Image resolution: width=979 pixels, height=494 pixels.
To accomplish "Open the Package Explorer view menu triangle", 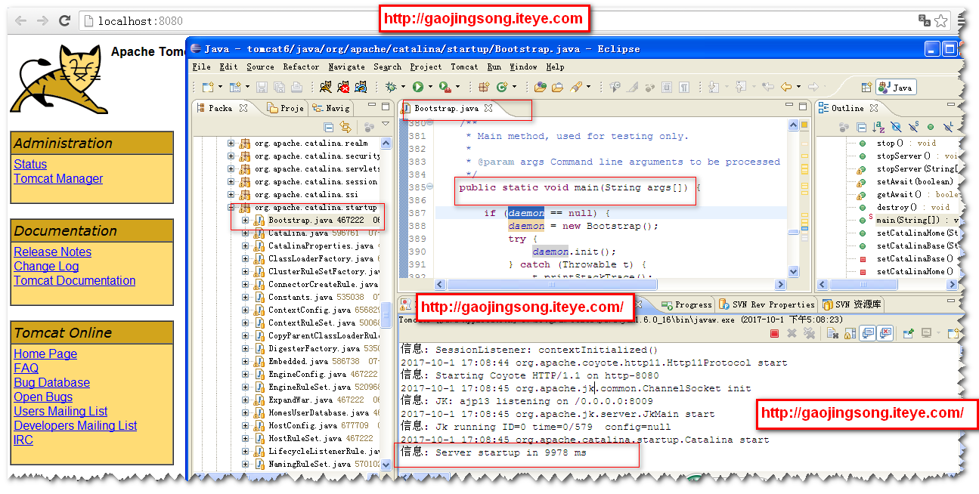I will point(385,124).
